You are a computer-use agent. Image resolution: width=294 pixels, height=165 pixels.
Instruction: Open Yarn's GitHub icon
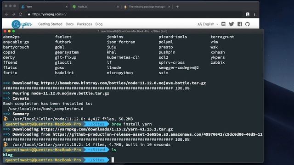248,24
